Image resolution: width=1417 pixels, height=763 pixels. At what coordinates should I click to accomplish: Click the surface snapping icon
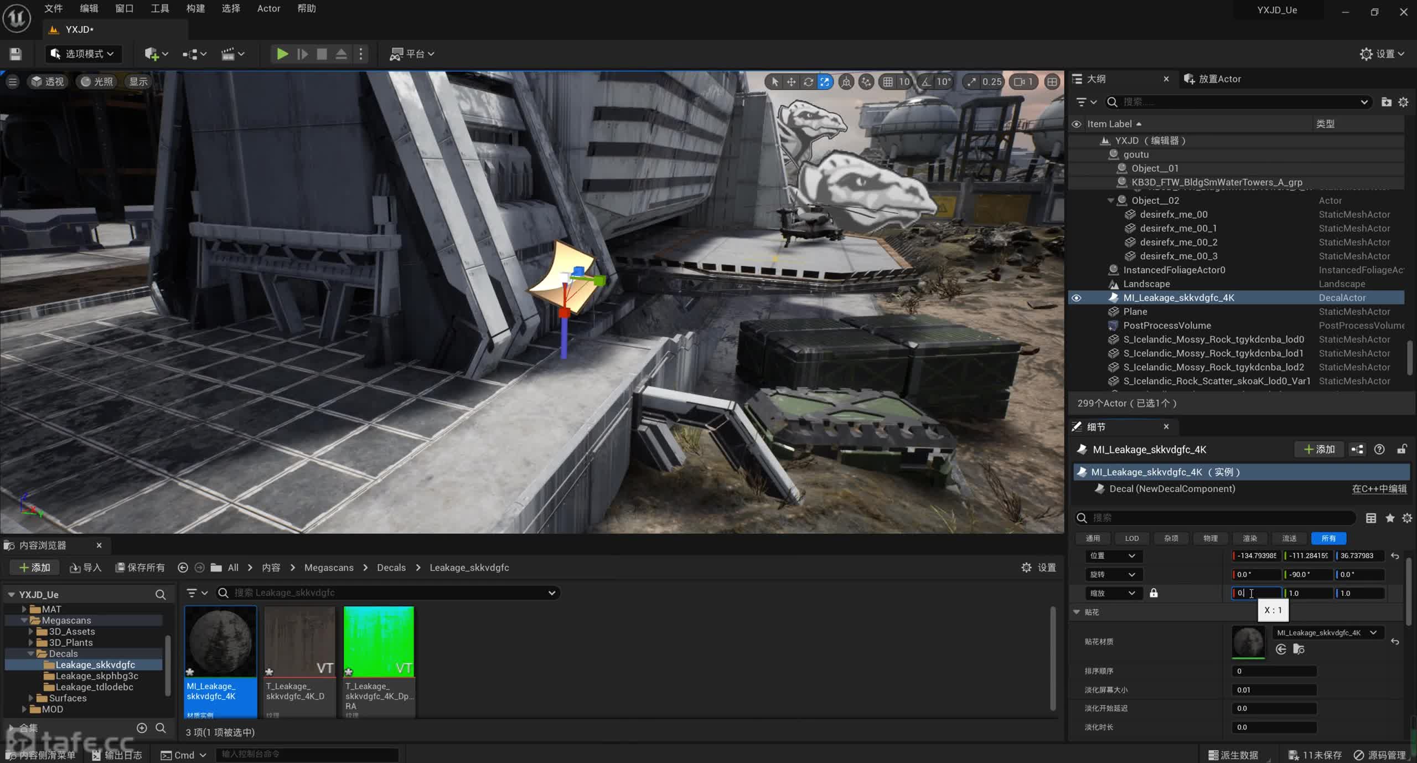click(x=866, y=82)
